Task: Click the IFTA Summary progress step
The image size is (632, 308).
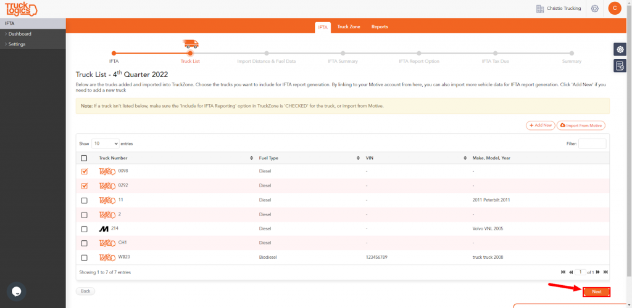Action: coord(343,53)
